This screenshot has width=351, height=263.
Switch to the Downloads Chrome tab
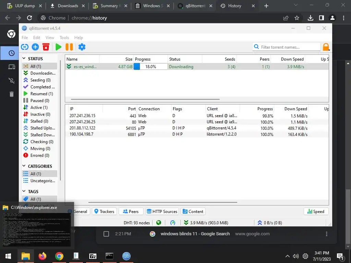point(64,6)
